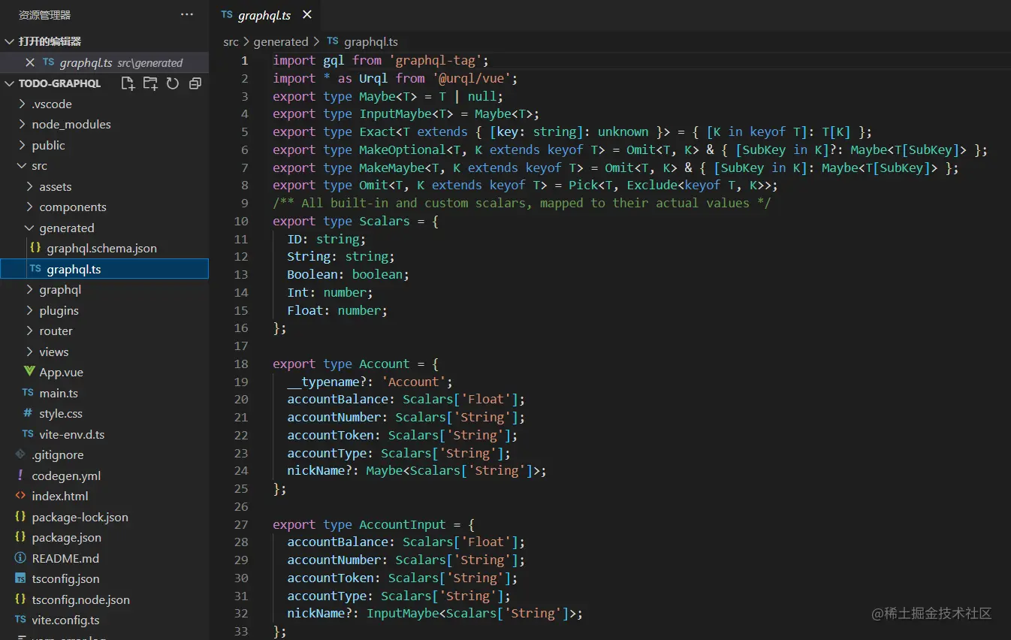
Task: Click line number 10 in the gutter
Action: pyautogui.click(x=241, y=221)
